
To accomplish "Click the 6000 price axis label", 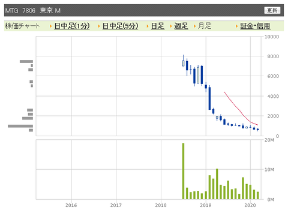I will pos(273,76).
